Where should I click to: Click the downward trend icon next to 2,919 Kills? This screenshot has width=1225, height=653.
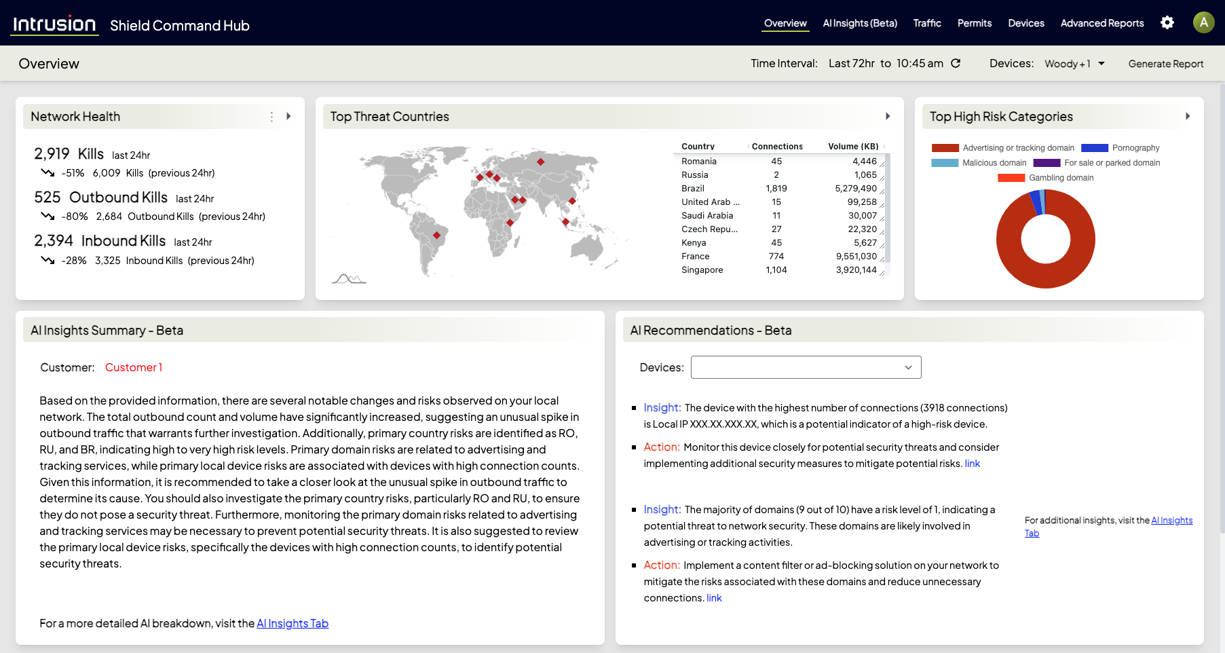pyautogui.click(x=46, y=173)
